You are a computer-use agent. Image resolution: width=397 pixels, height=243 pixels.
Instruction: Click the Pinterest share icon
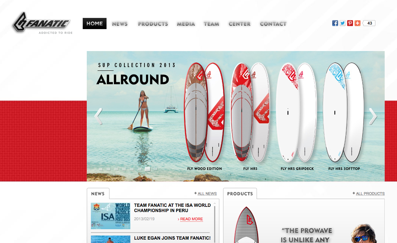tap(350, 23)
